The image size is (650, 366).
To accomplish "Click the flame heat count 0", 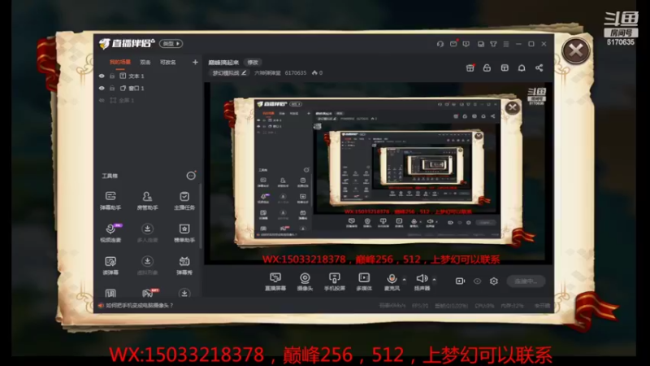I will click(317, 73).
